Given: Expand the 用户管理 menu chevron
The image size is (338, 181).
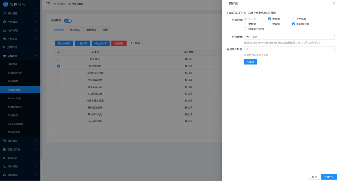Looking at the screenshot, I should coord(36,166).
